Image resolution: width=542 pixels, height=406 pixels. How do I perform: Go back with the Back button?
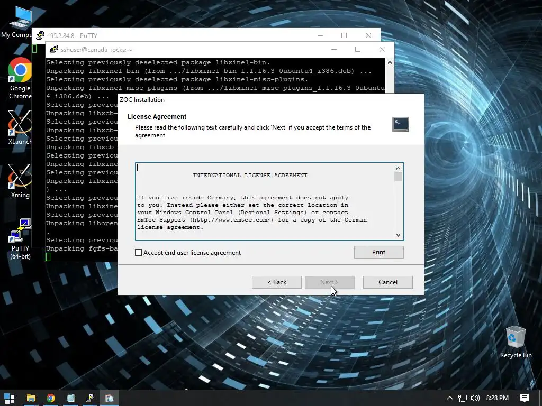(276, 282)
